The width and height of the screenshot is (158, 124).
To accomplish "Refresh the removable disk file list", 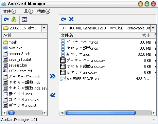I will [64, 19].
